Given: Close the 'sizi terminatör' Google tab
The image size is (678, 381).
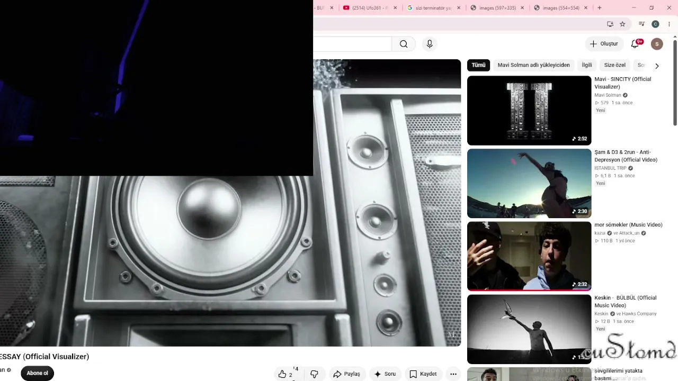Looking at the screenshot, I should (x=458, y=8).
